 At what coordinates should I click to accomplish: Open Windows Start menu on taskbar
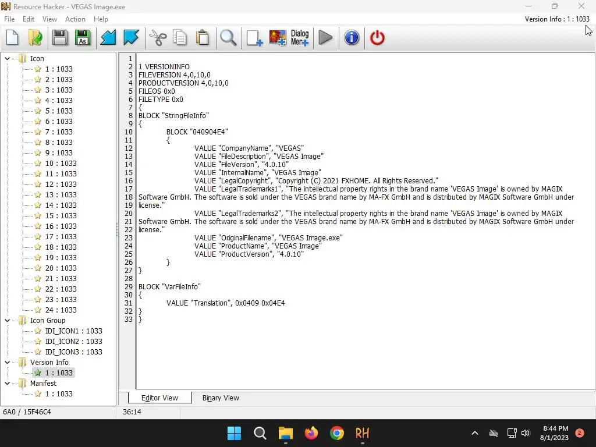(234, 433)
